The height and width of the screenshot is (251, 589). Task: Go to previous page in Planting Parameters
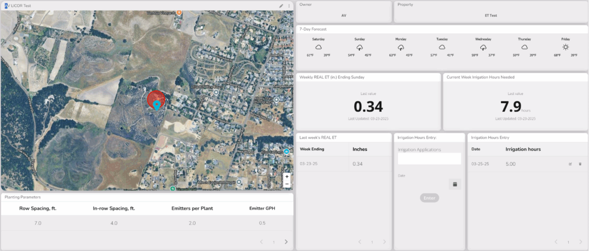click(x=262, y=242)
